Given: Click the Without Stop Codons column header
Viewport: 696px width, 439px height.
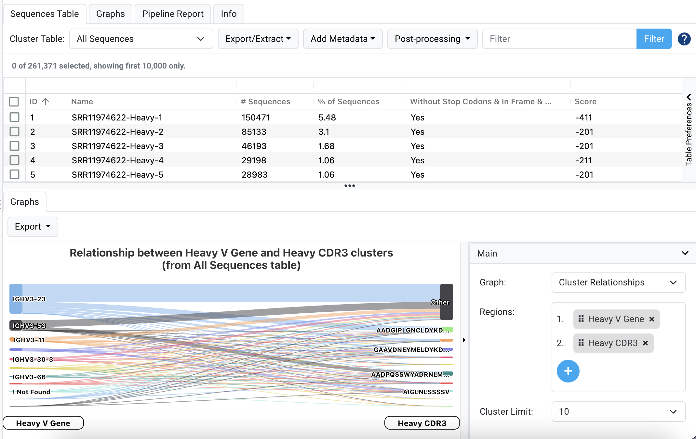Looking at the screenshot, I should pyautogui.click(x=481, y=102).
